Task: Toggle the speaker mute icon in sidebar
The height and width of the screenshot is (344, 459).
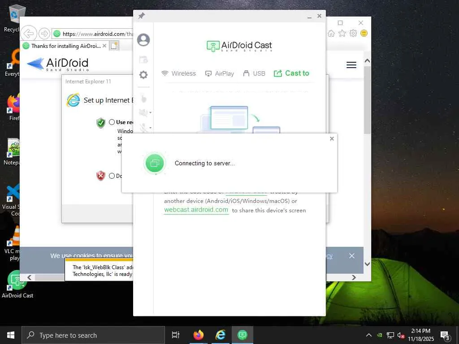Action: pyautogui.click(x=143, y=112)
